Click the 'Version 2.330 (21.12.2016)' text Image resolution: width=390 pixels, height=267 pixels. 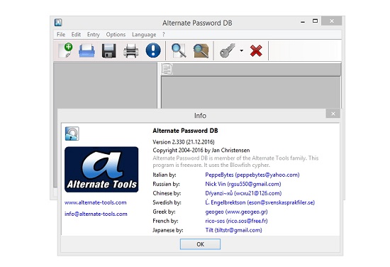point(184,142)
